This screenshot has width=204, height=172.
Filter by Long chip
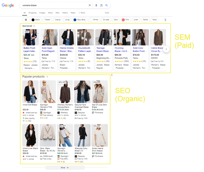tap(67, 20)
